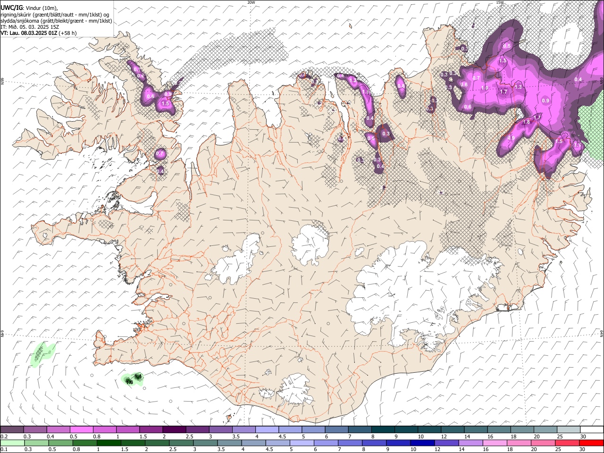
Task: Select the 'rigning/skúrir (grænt/blátt/rautt' legend line
Action: tap(56, 15)
